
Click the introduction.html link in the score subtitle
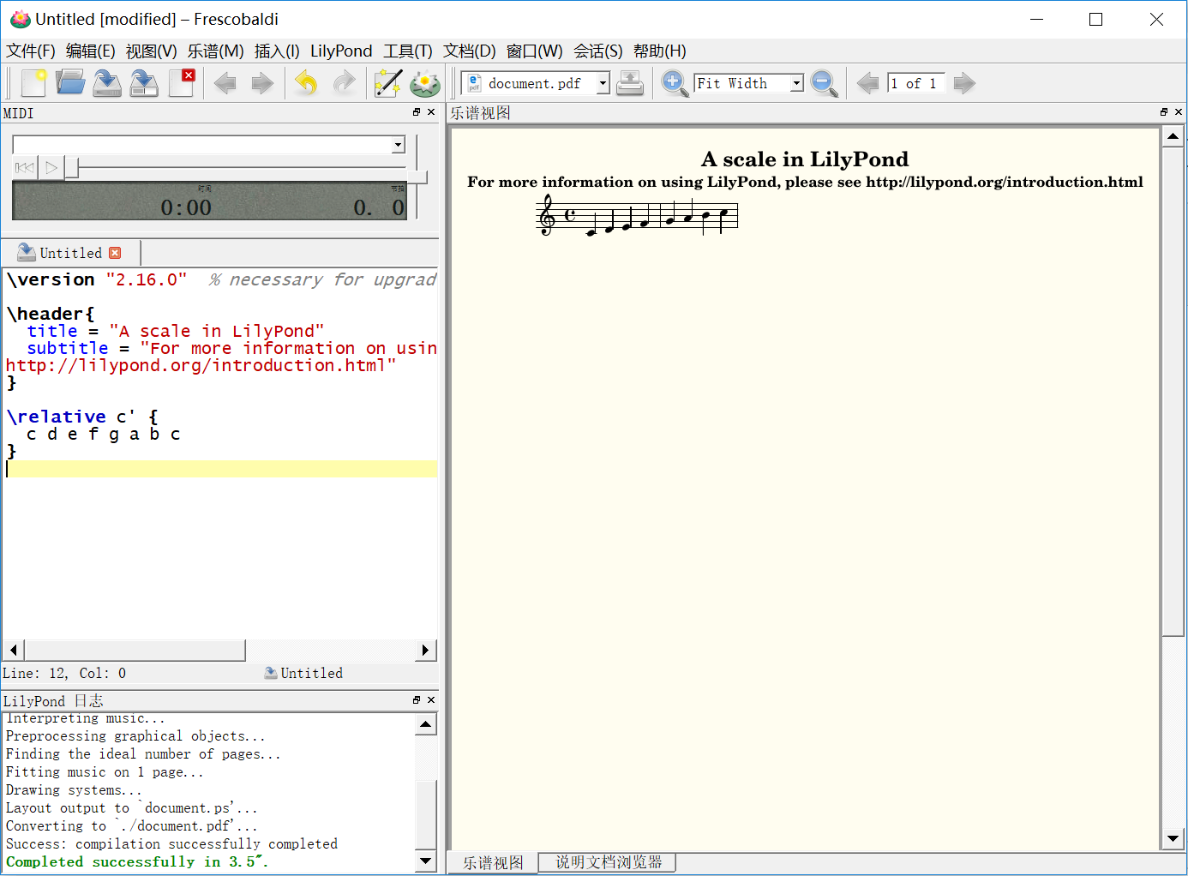(x=1004, y=182)
